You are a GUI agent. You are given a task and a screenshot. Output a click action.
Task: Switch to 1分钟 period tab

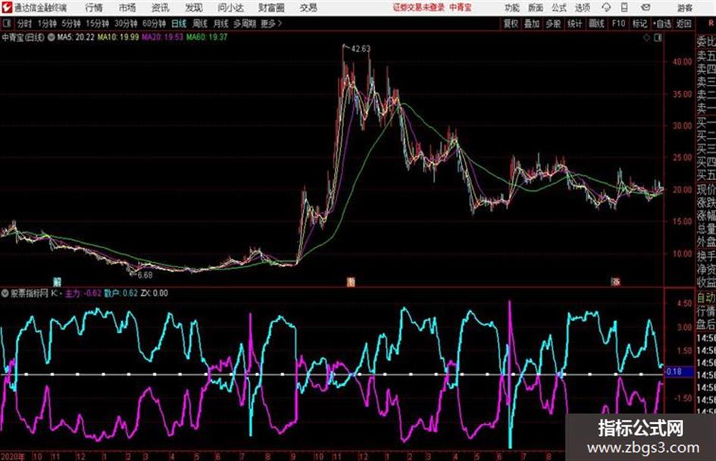(46, 23)
